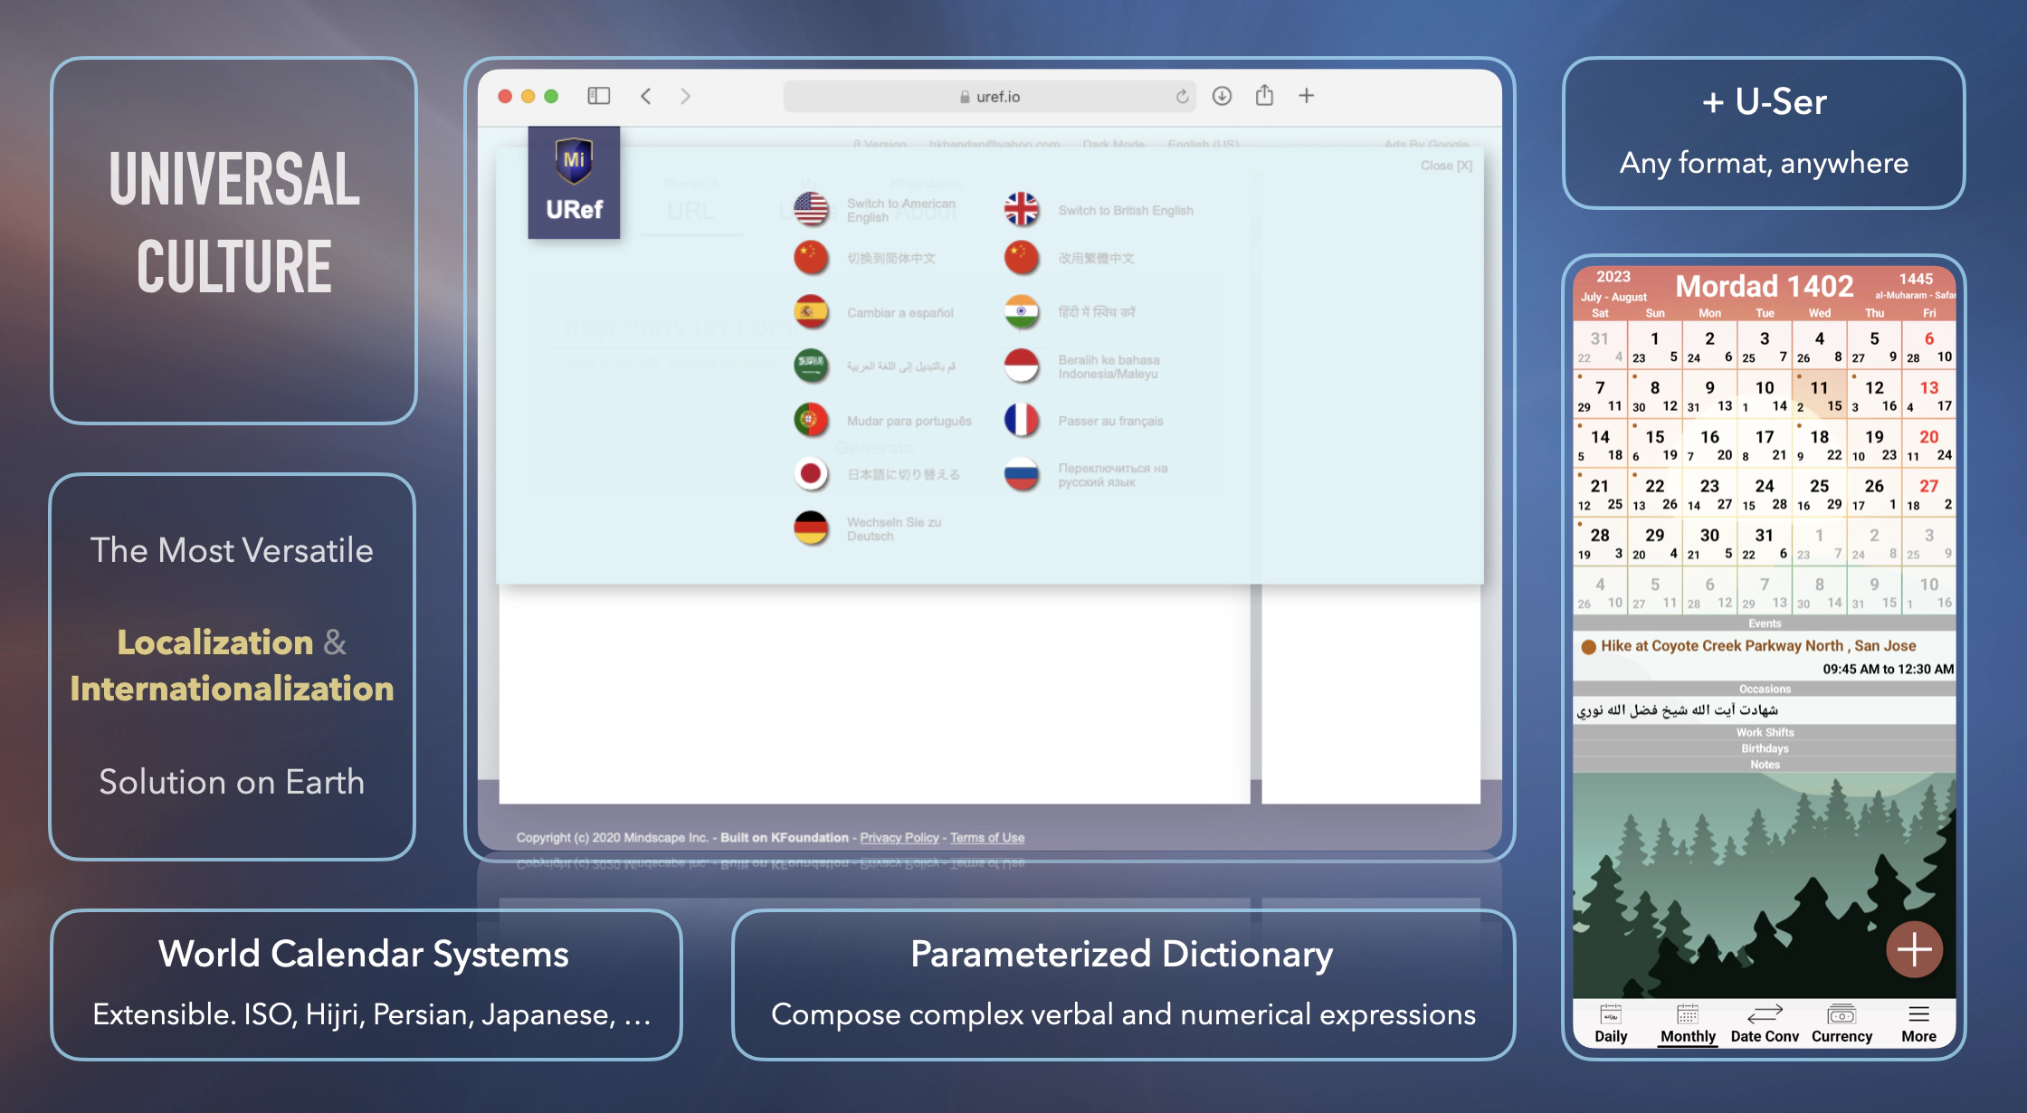Close the language selection panel
Viewport: 2027px width, 1113px height.
pos(1445,166)
